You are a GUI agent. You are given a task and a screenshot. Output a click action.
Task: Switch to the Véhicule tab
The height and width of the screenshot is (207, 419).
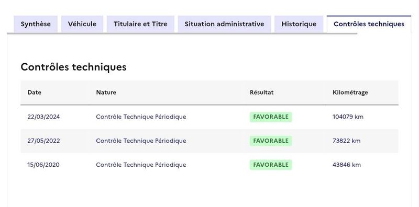point(82,24)
